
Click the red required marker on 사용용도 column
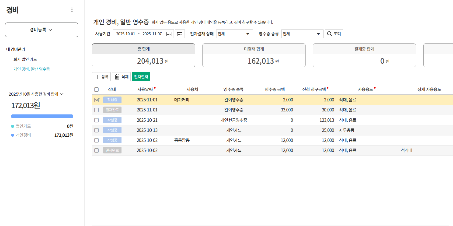pyautogui.click(x=375, y=87)
